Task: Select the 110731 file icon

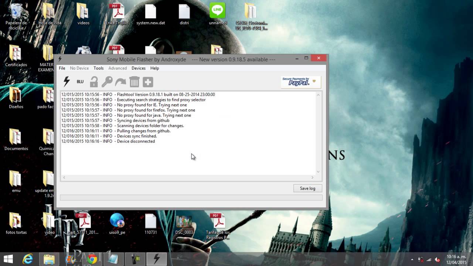Action: 150,224
